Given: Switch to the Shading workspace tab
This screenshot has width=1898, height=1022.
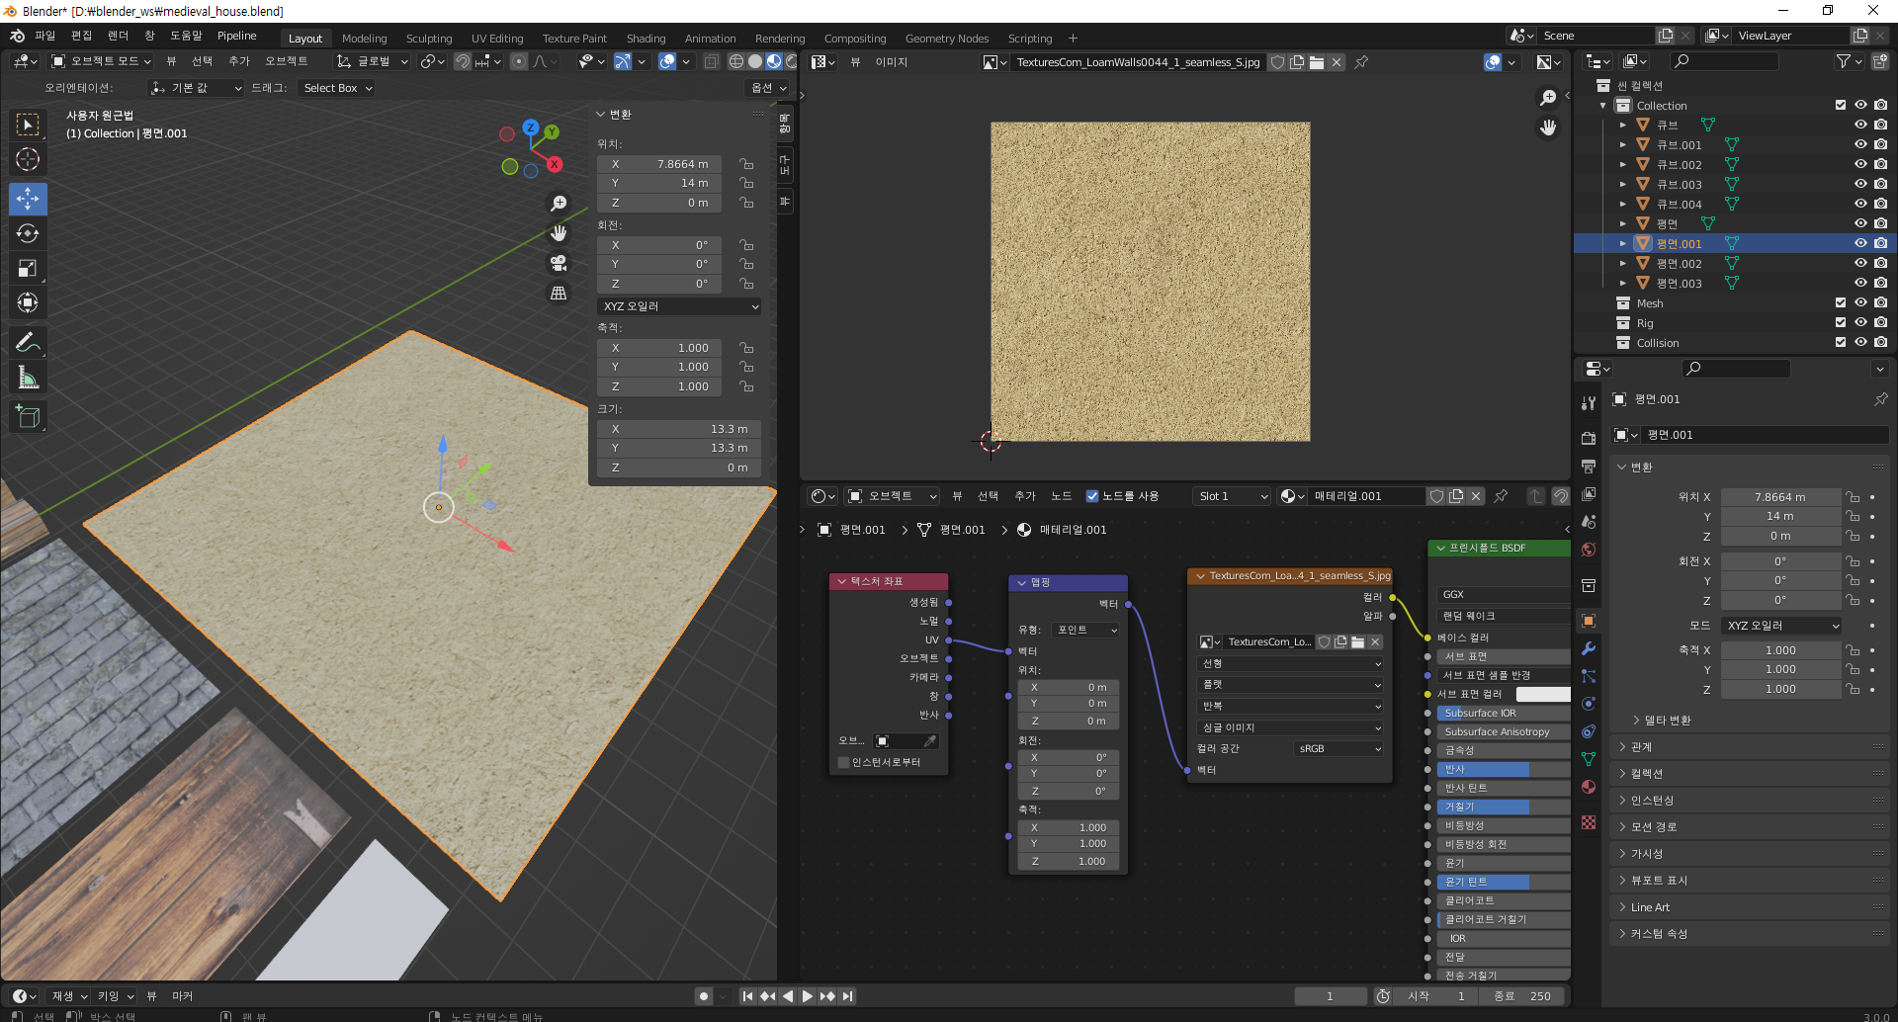Looking at the screenshot, I should click(x=646, y=39).
